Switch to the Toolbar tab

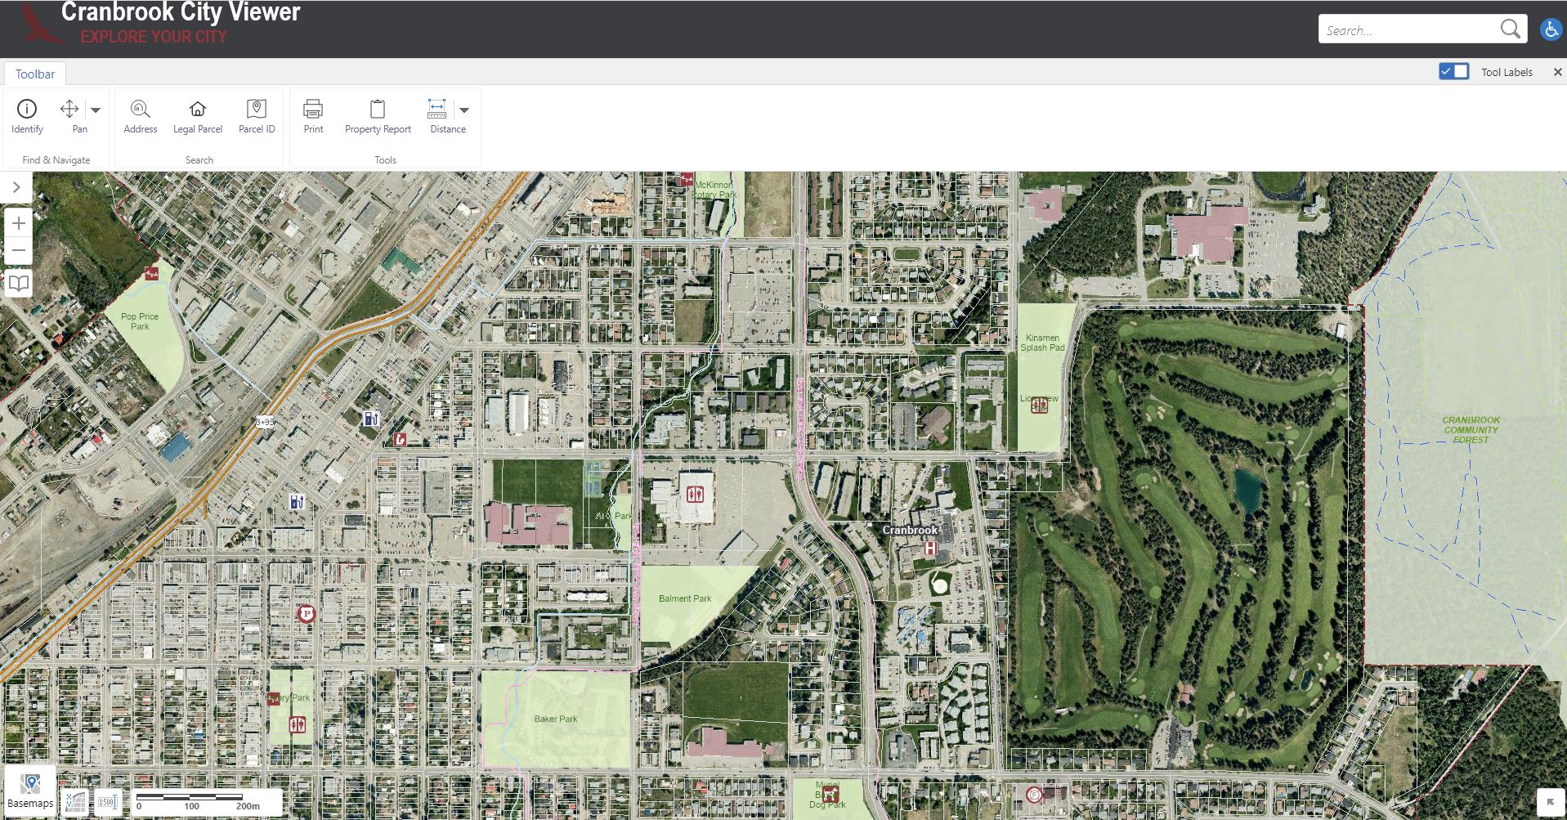pos(34,74)
